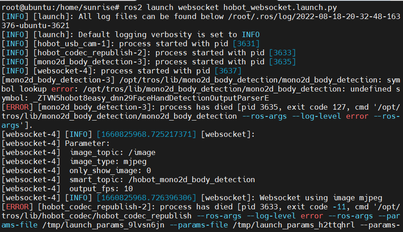The height and width of the screenshot is (232, 403).
Task: Click the /tmp/launch_params_9lvsn6jn path
Action: tap(103, 225)
